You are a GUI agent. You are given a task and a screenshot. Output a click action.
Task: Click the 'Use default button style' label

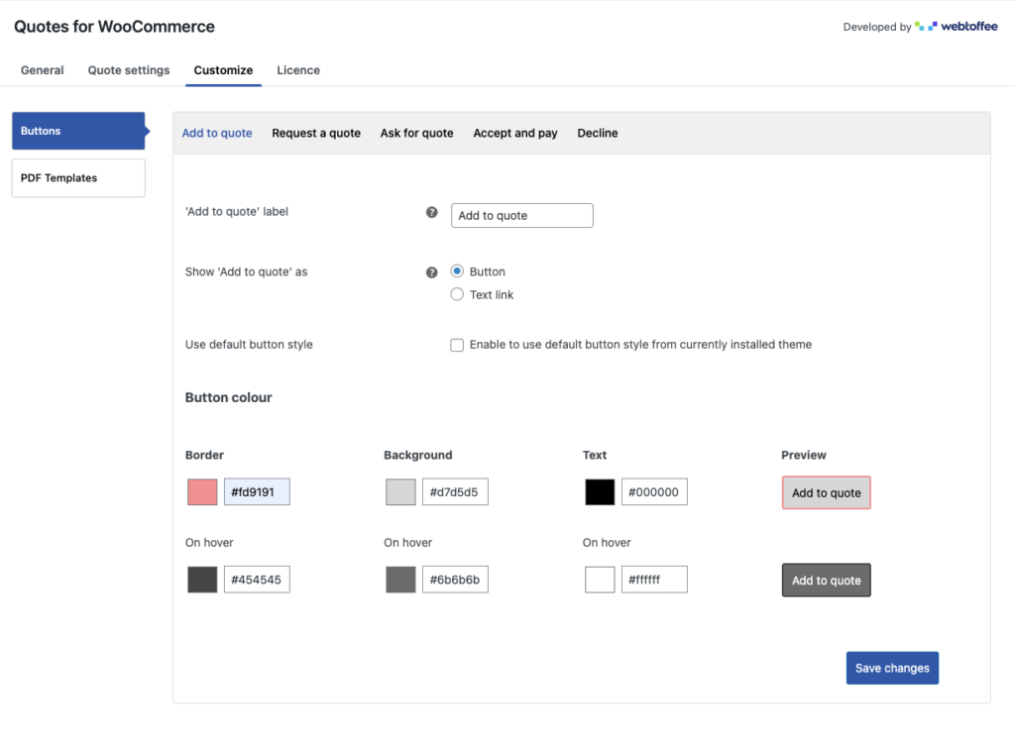coord(249,344)
